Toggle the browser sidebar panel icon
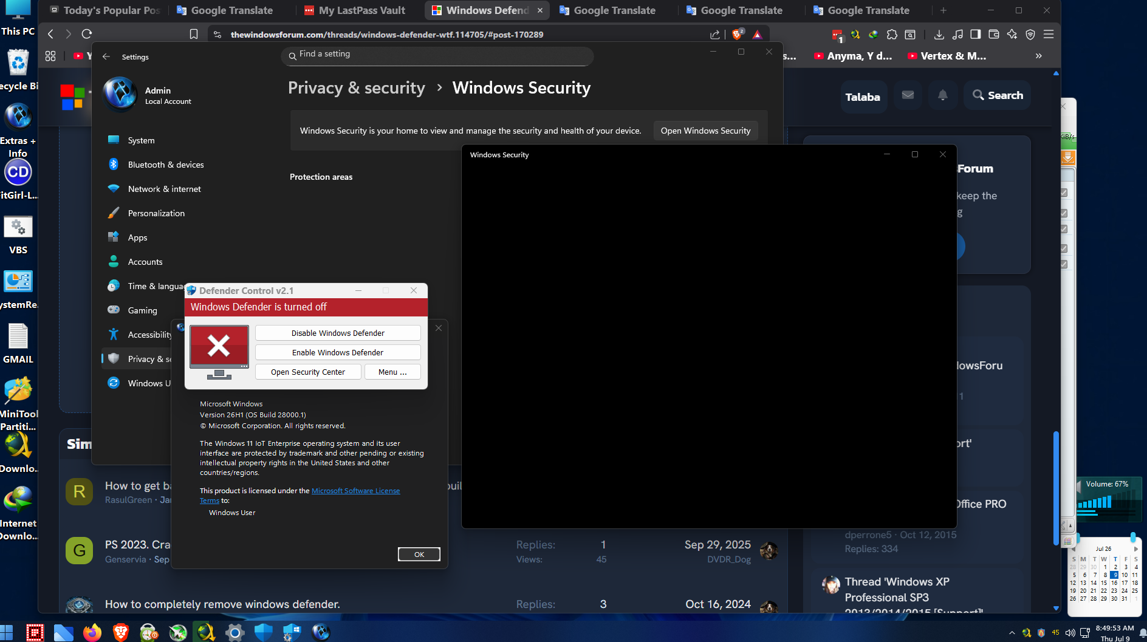 (976, 35)
